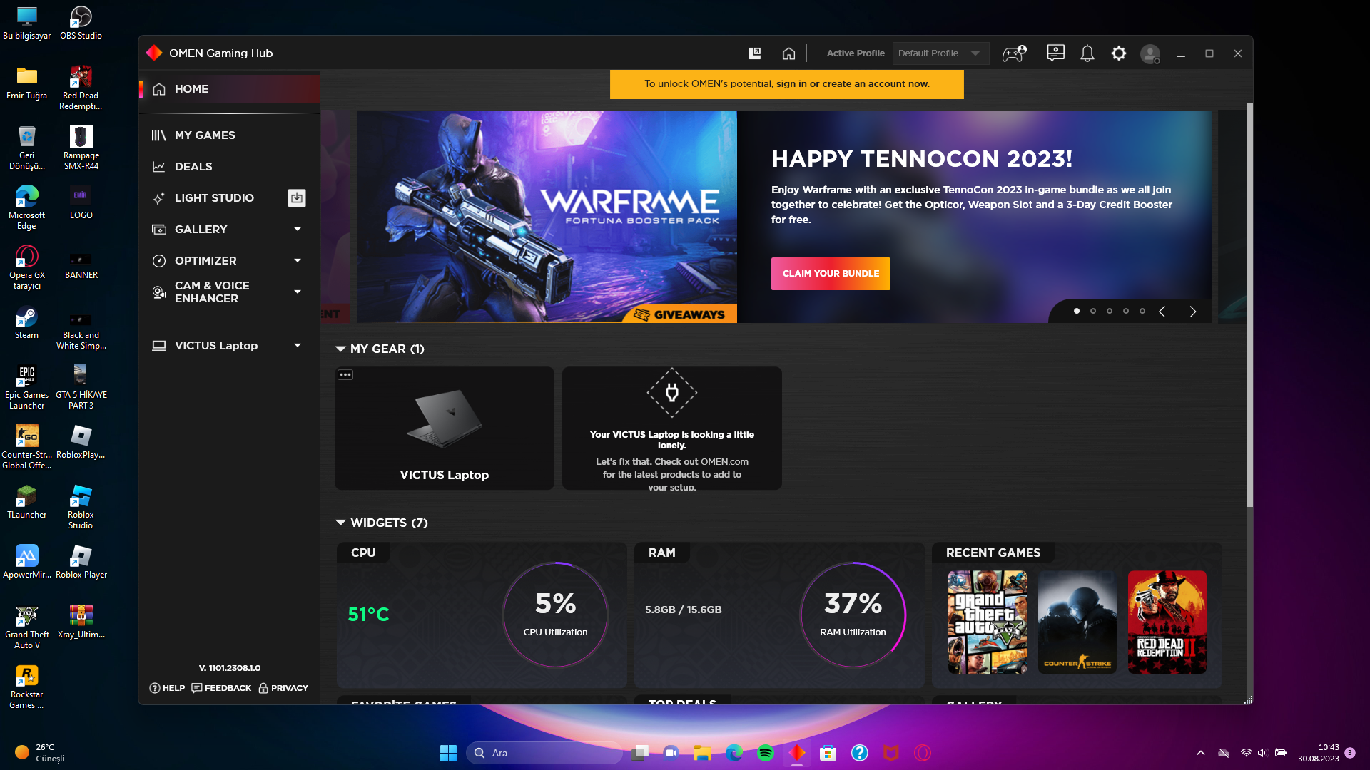The width and height of the screenshot is (1370, 770).
Task: Click the home icon in top bar
Action: pos(788,53)
